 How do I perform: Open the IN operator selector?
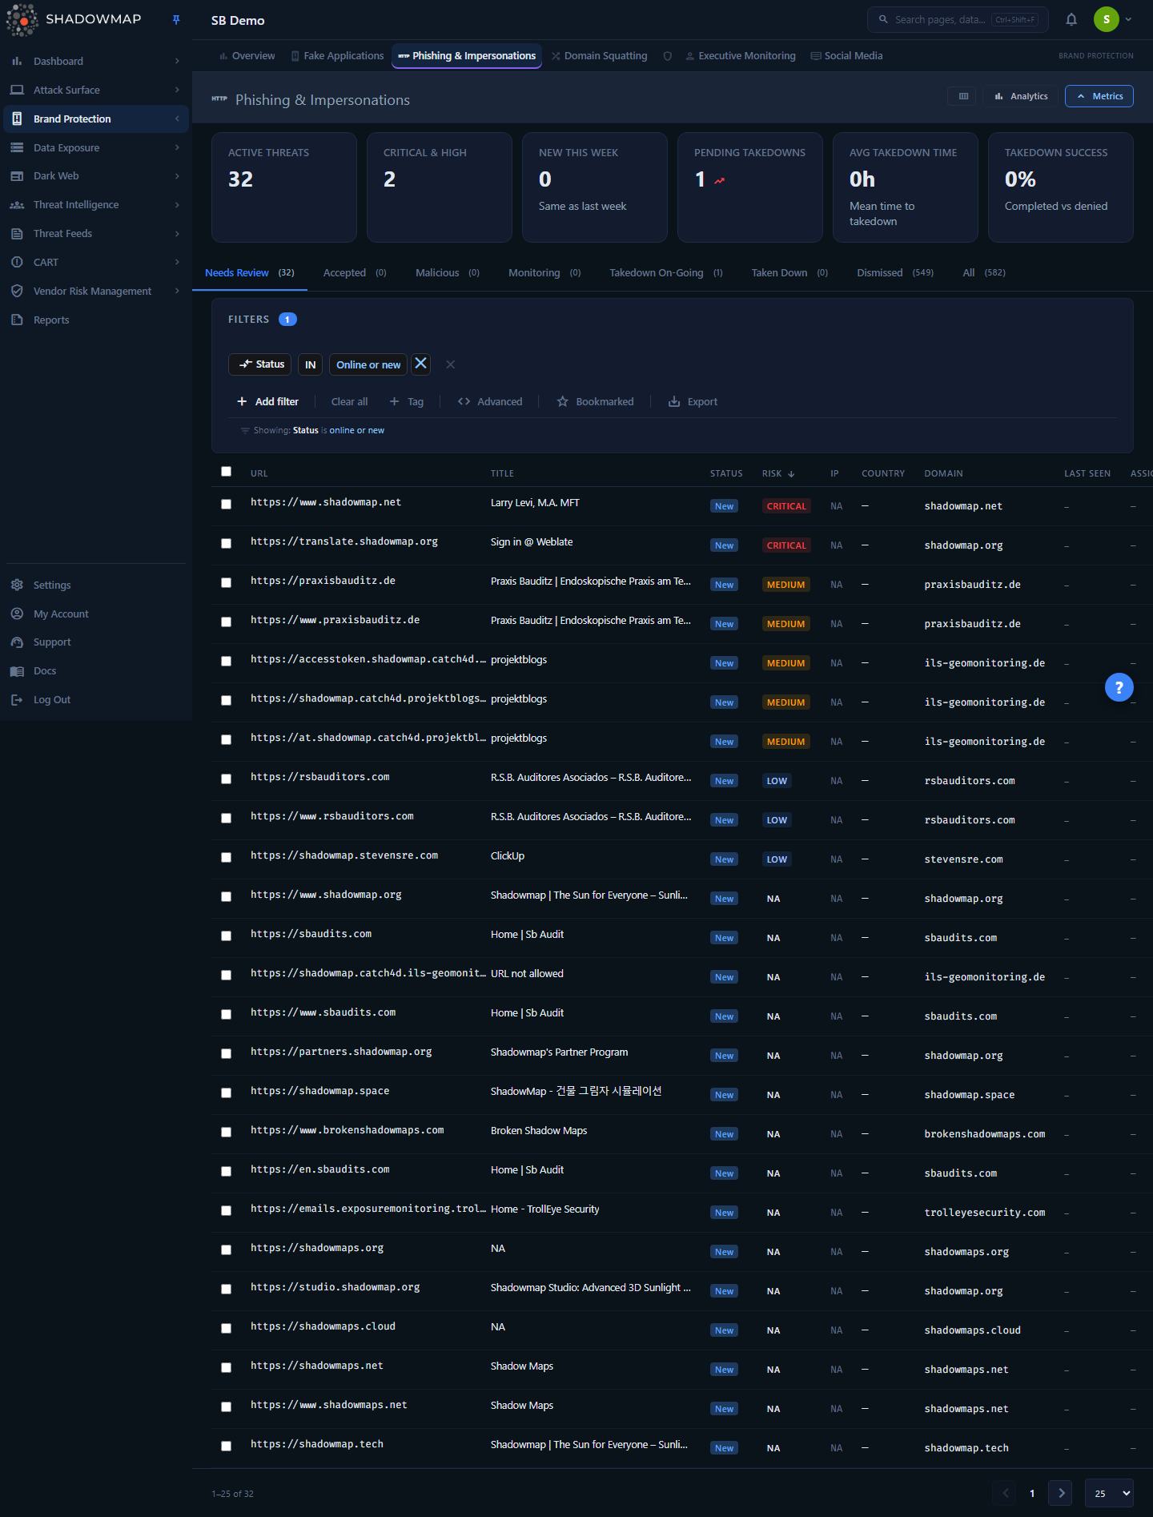pos(310,364)
